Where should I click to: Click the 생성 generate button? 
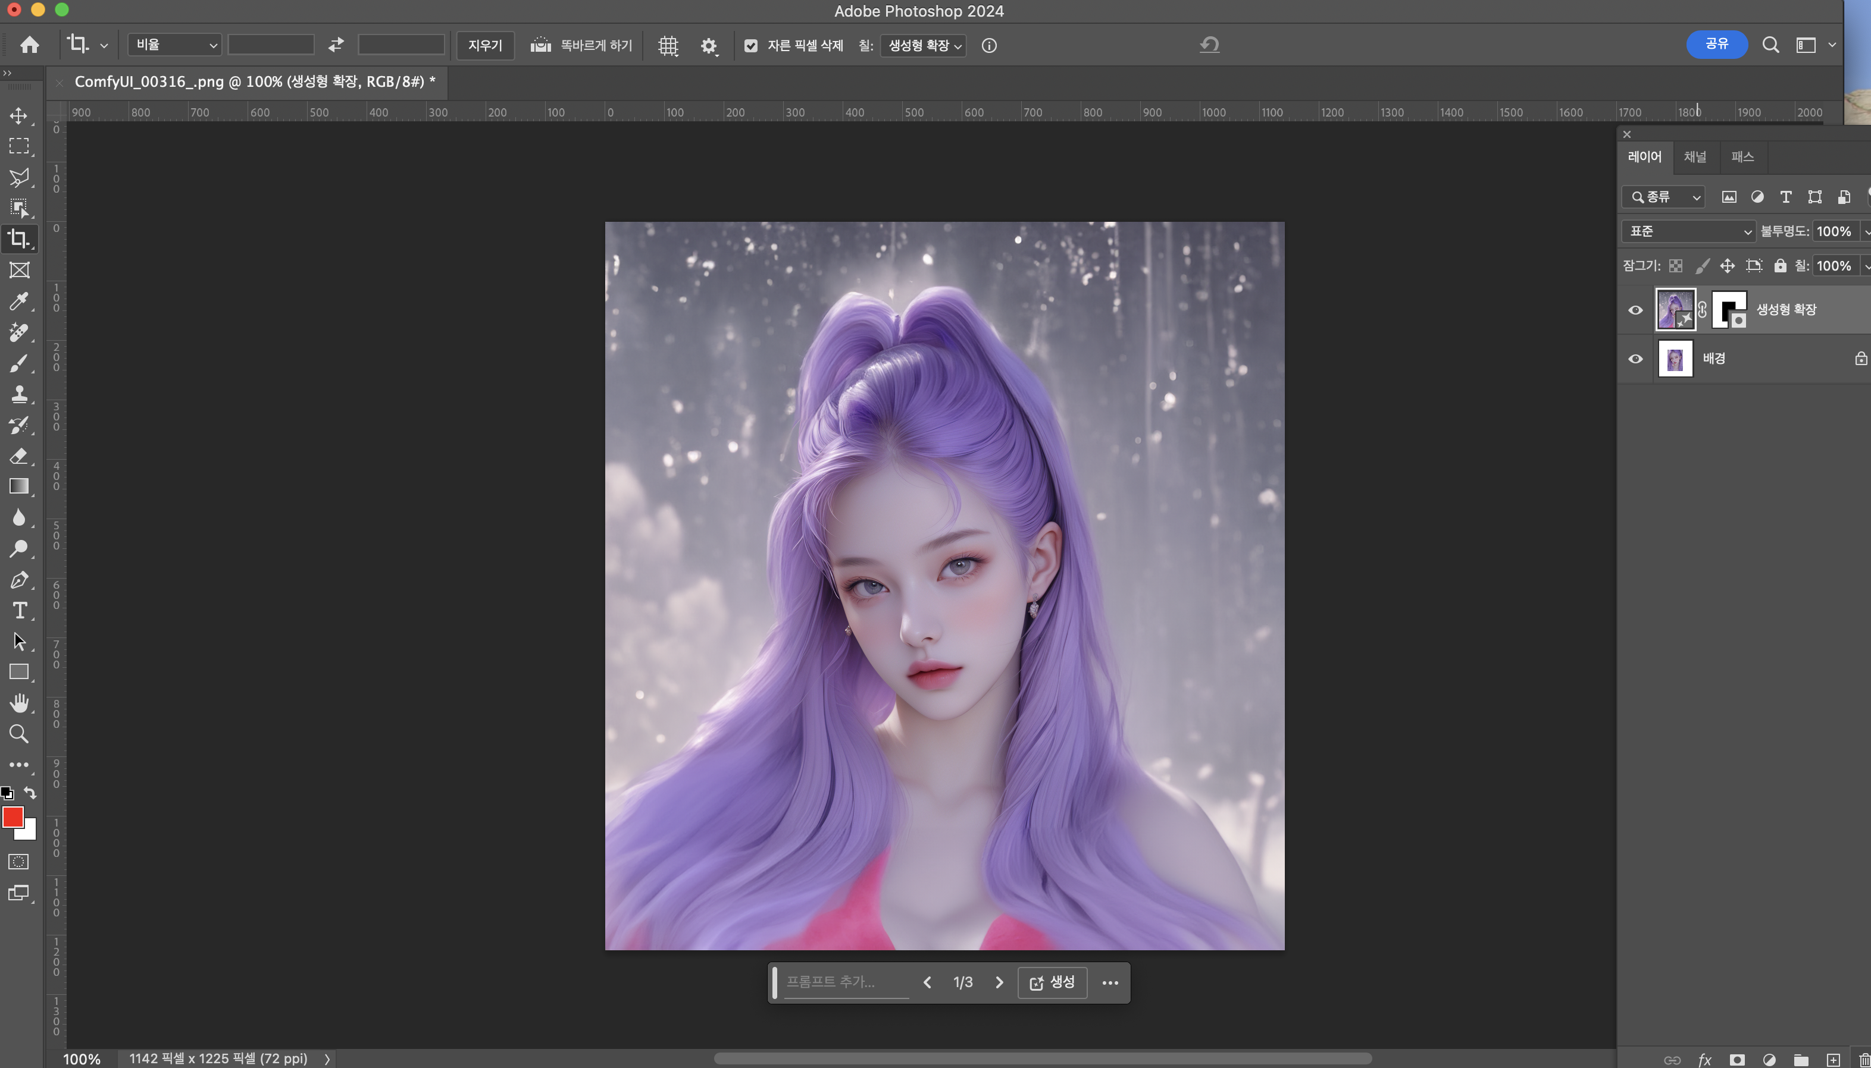click(1052, 982)
